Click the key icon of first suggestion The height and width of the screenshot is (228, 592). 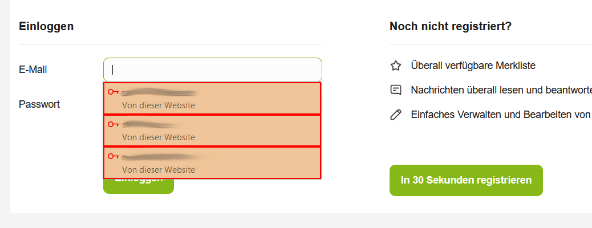(113, 92)
